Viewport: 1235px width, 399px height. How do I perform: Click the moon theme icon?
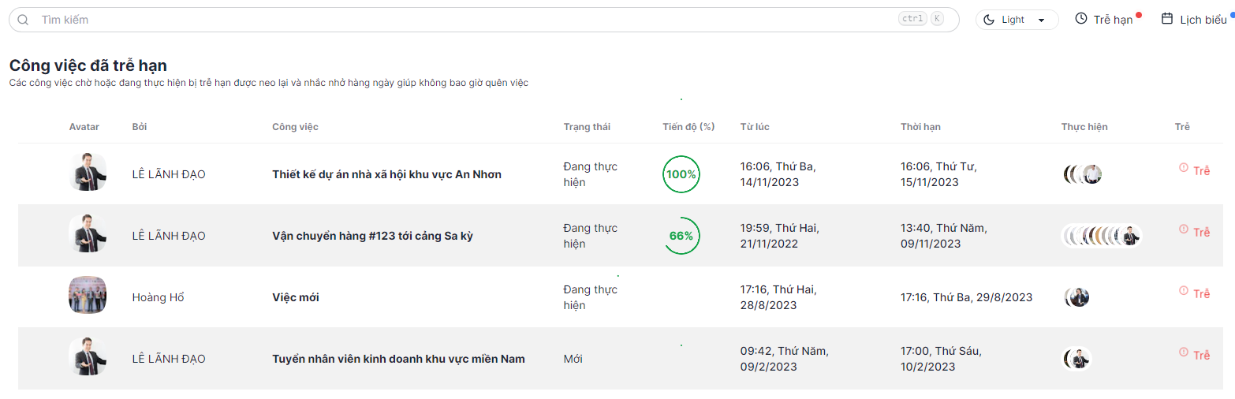point(991,20)
